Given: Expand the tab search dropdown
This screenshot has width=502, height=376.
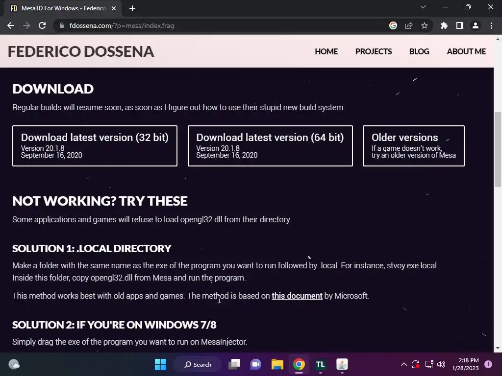Looking at the screenshot, I should click(x=423, y=7).
